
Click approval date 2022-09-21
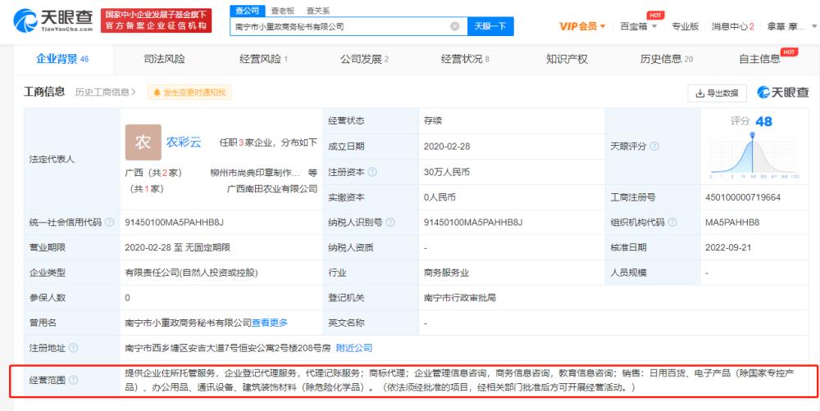[x=728, y=247]
